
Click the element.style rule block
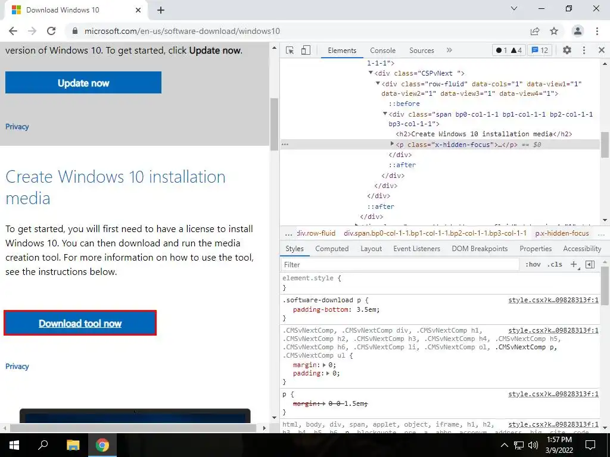(x=440, y=283)
